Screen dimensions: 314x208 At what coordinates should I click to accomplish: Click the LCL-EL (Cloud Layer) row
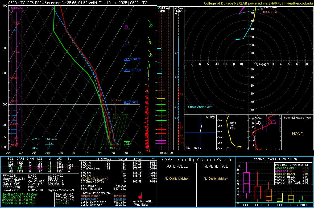coord(119,179)
